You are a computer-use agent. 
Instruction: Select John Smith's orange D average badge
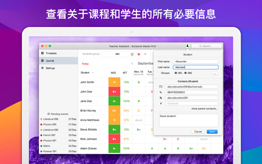pos(114,82)
